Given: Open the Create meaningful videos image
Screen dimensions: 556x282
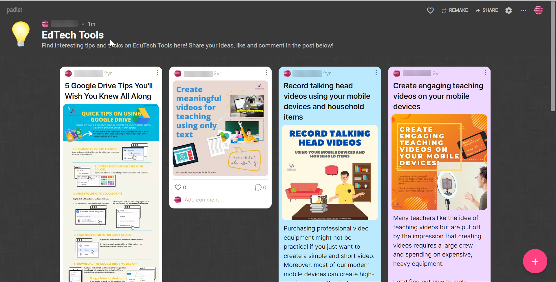Looking at the screenshot, I should (x=220, y=128).
